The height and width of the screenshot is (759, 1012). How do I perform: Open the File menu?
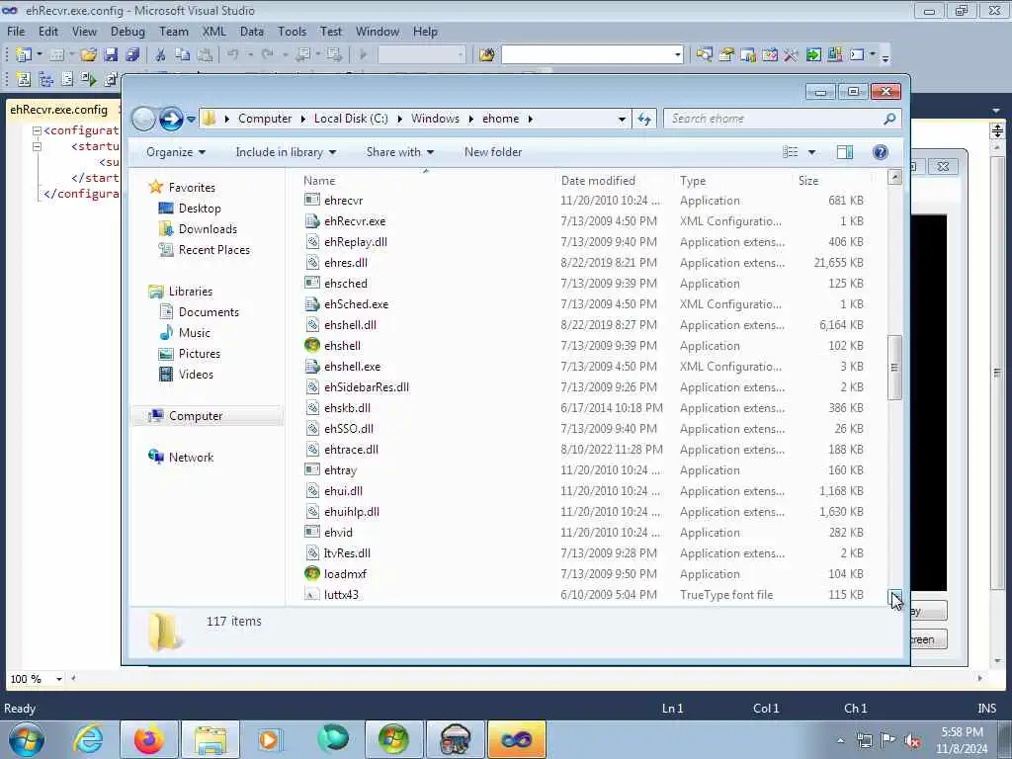coord(16,31)
